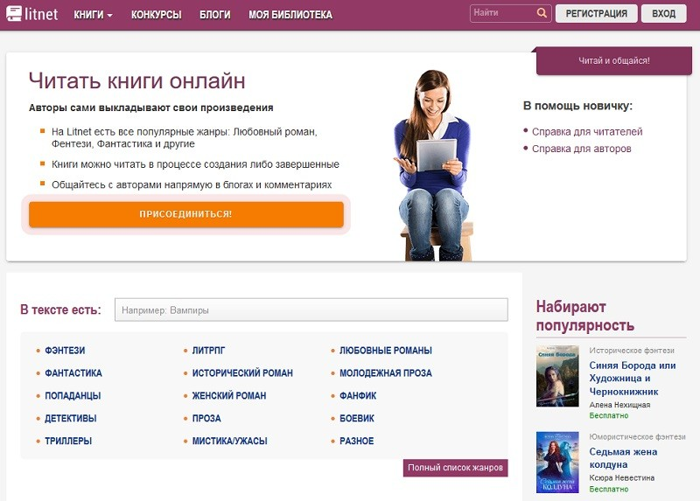Select the Фанфик genre
700x501 pixels.
358,396
